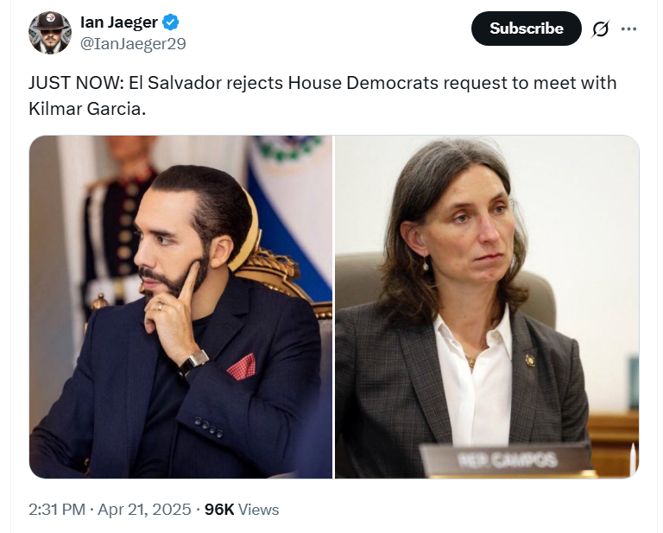Click the lapel pin in right photo
Screen dimensions: 663x533
coord(529,360)
